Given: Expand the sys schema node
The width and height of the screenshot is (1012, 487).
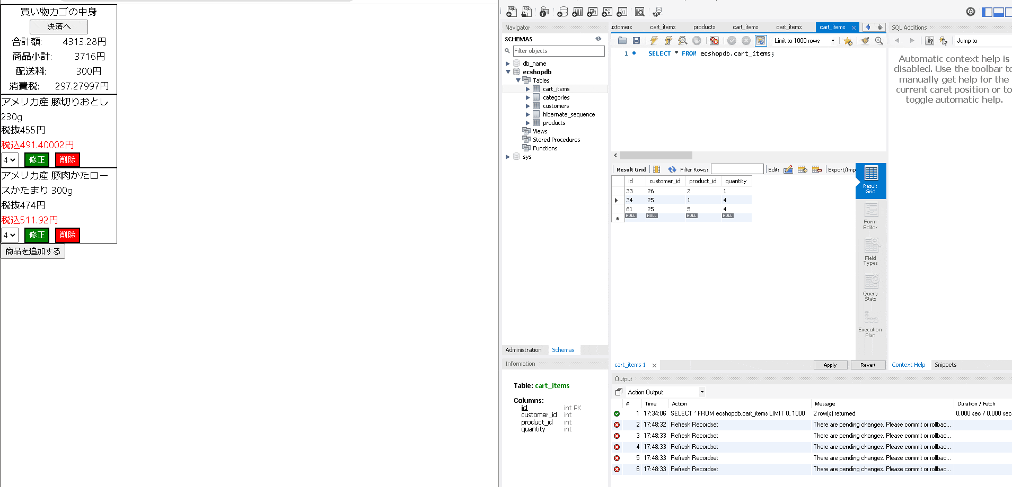Looking at the screenshot, I should pyautogui.click(x=508, y=157).
